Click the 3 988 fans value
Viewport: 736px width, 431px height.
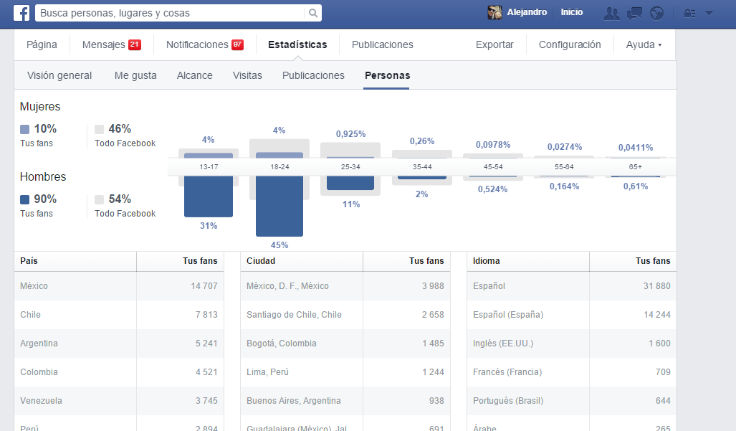pos(433,286)
